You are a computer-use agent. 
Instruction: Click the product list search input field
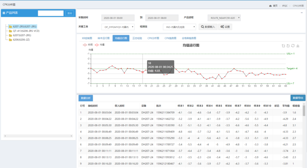(51, 13)
